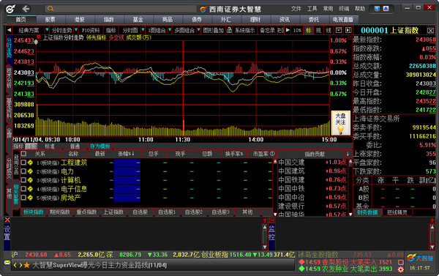Open the 分时图 dropdown arrow
Image resolution: width=439 pixels, height=276 pixels.
pos(143,30)
